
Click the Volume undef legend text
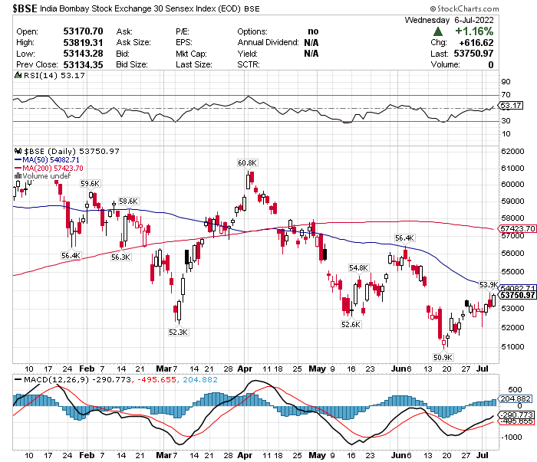click(47, 175)
